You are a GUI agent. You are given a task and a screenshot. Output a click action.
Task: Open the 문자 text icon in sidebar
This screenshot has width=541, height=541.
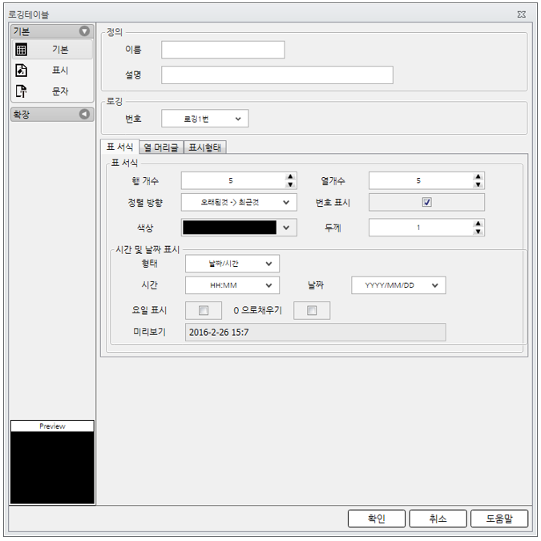(x=22, y=91)
